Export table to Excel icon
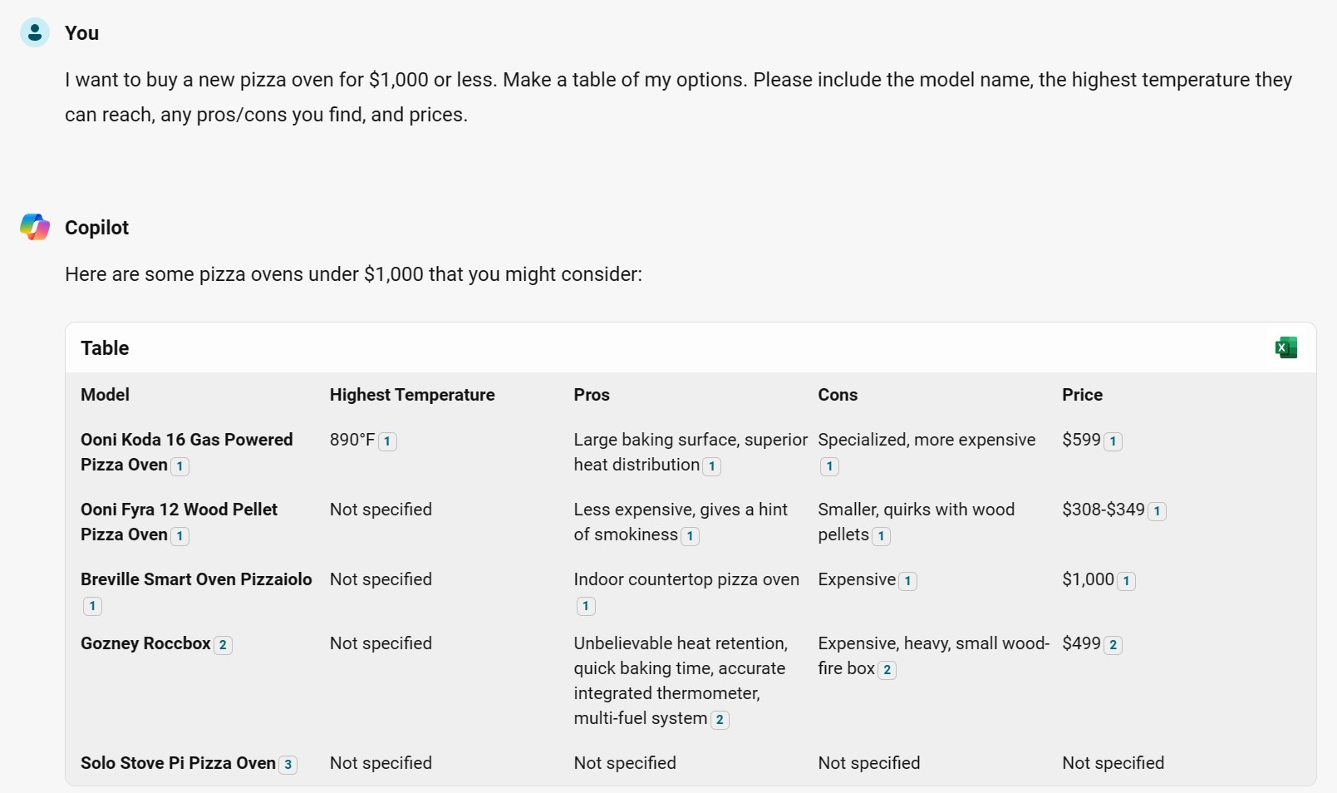Viewport: 1337px width, 793px height. click(x=1285, y=347)
